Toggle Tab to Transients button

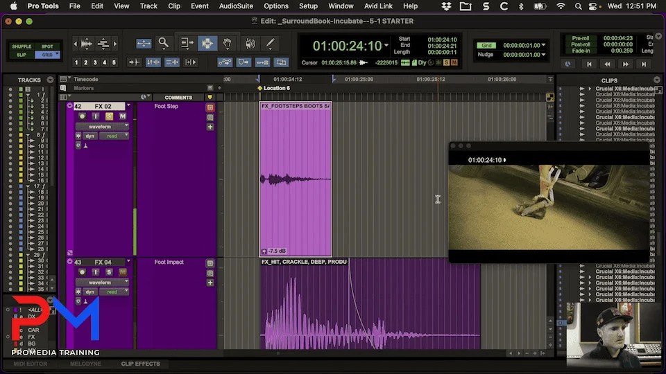(134, 62)
